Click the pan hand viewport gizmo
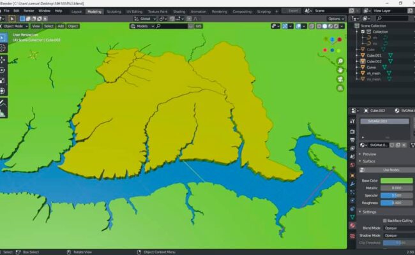415x255 pixels. pos(341,69)
